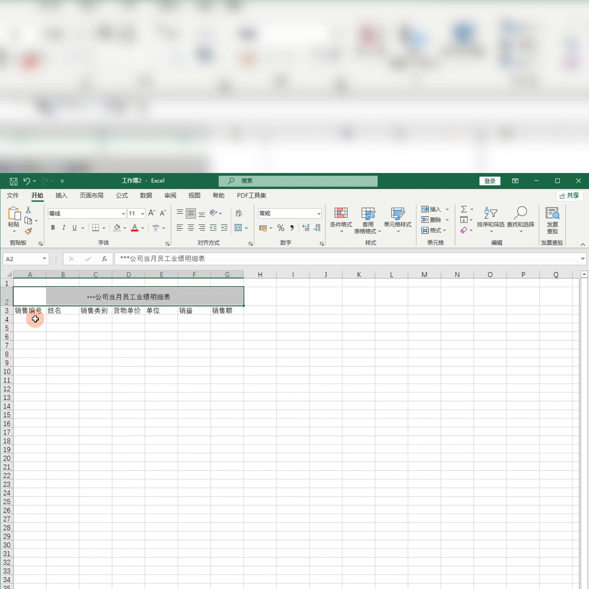Center text horizontally in cells
This screenshot has height=589, width=589.
pyautogui.click(x=191, y=228)
